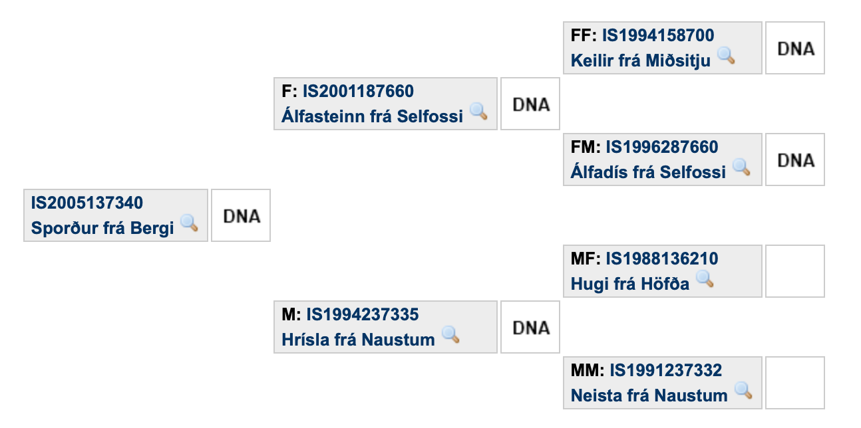
Task: Click magnifier icon beside Hrísla frá Naustum
Action: pyautogui.click(x=450, y=334)
